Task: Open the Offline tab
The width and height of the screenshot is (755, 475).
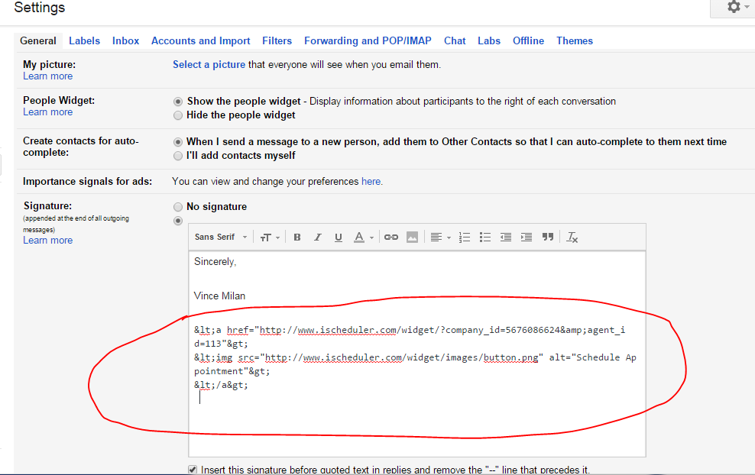Action: click(x=528, y=41)
